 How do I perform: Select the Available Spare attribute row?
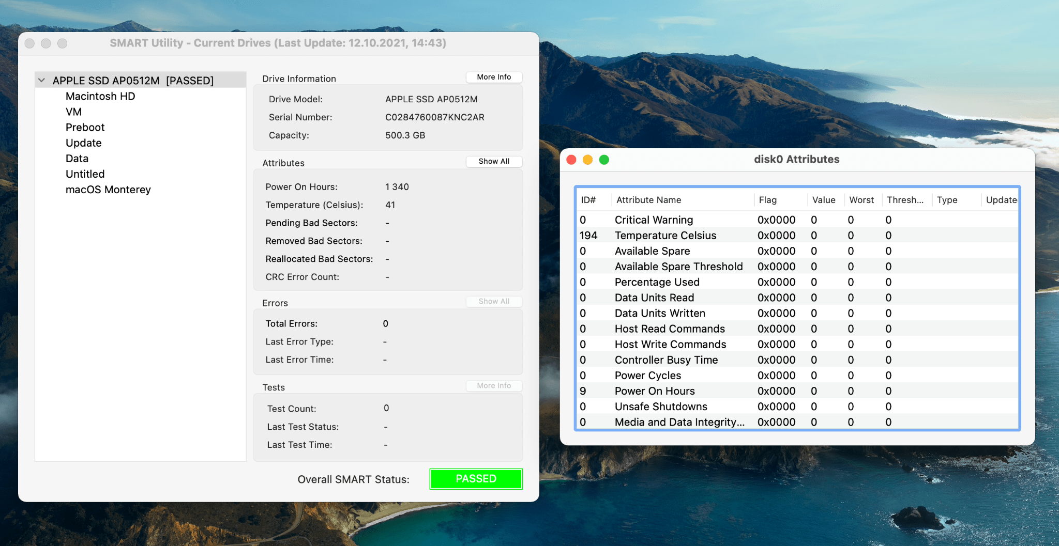[797, 251]
